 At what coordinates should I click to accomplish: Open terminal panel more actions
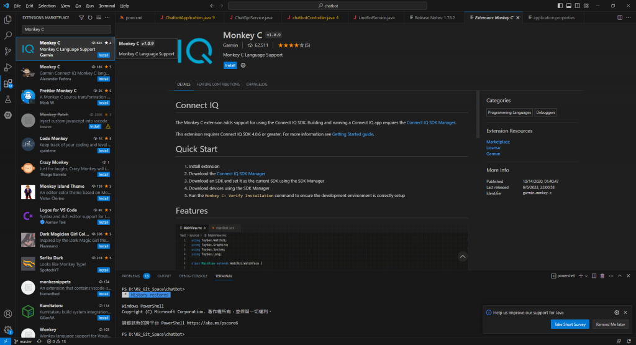[x=611, y=276]
